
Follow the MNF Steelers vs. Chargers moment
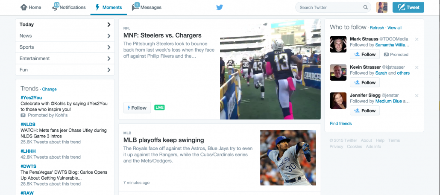(137, 108)
